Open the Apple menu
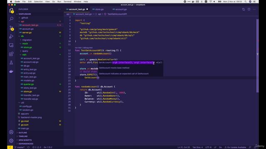Image resolution: width=266 pixels, height=149 pixels. [11, 2]
